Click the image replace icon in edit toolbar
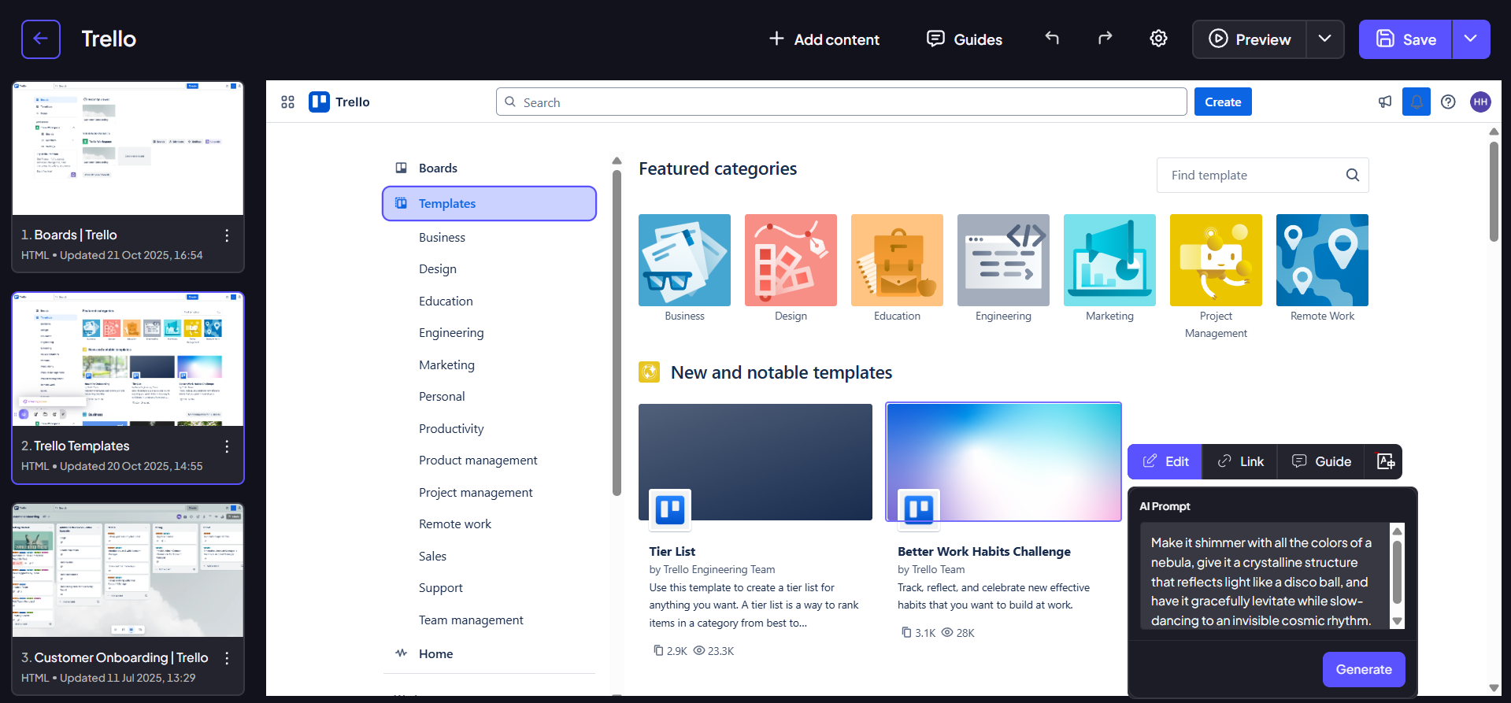 (x=1385, y=461)
